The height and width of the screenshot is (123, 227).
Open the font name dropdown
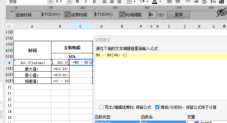[x=50, y=2]
